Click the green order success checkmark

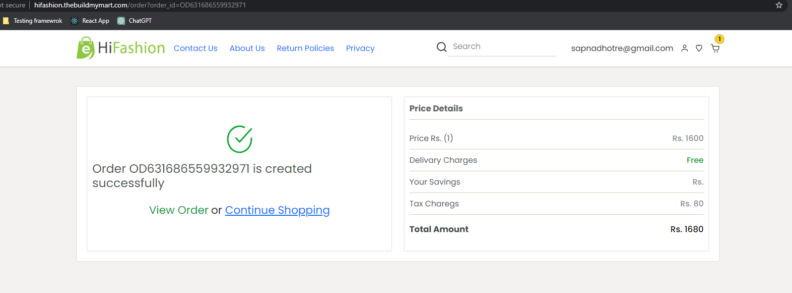click(x=240, y=139)
